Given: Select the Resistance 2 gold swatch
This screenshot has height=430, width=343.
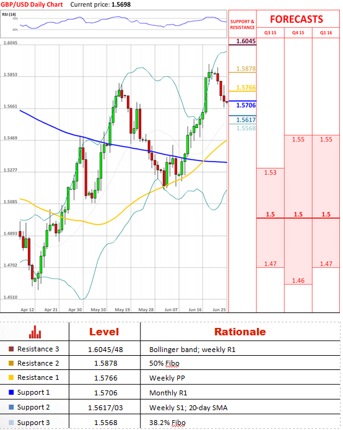Looking at the screenshot, I should [x=11, y=363].
